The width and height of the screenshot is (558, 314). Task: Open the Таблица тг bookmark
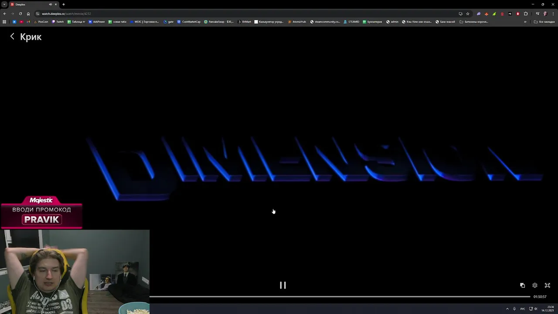(76, 22)
